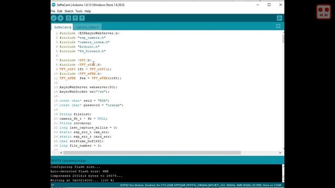Switch to the camera_index.h tab
The height and width of the screenshot is (188, 335).
click(87, 27)
